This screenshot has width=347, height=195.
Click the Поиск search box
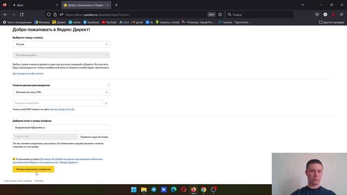pyautogui.click(x=260, y=15)
